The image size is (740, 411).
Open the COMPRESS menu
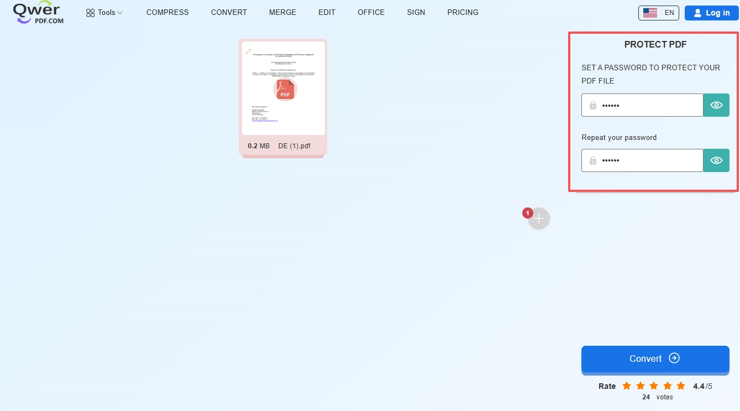click(x=167, y=12)
